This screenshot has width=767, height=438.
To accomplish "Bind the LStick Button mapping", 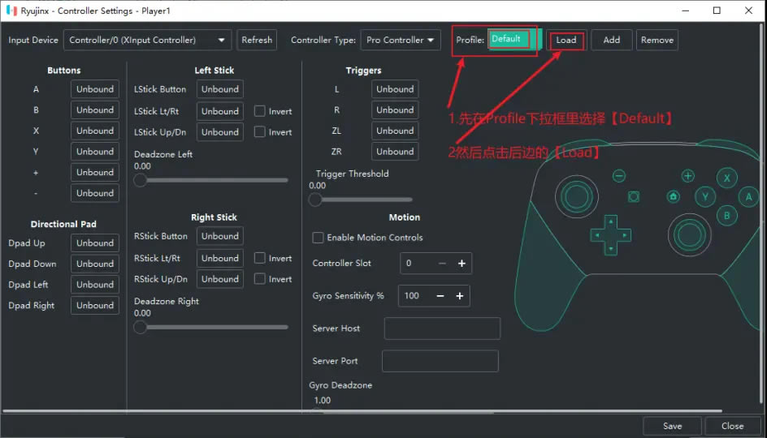I will tap(220, 89).
